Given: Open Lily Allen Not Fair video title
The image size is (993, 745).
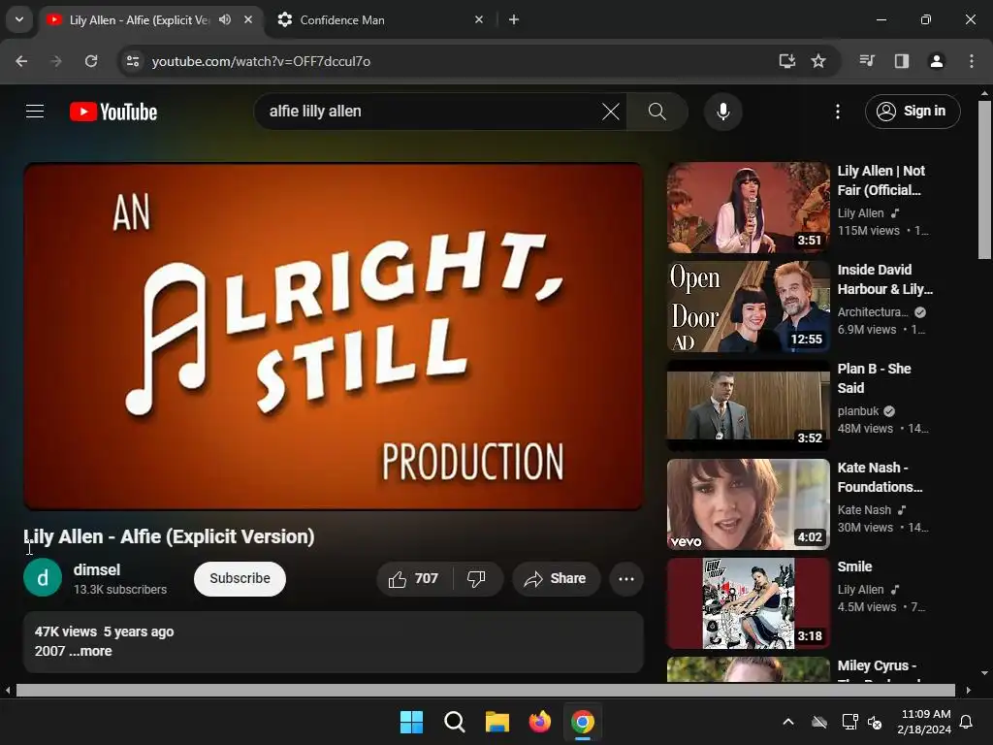Looking at the screenshot, I should coord(881,180).
